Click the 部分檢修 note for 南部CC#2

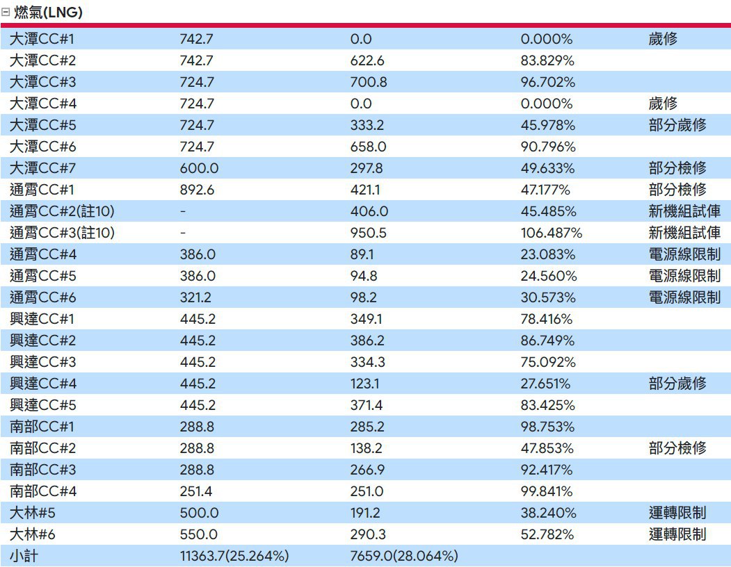tap(677, 448)
